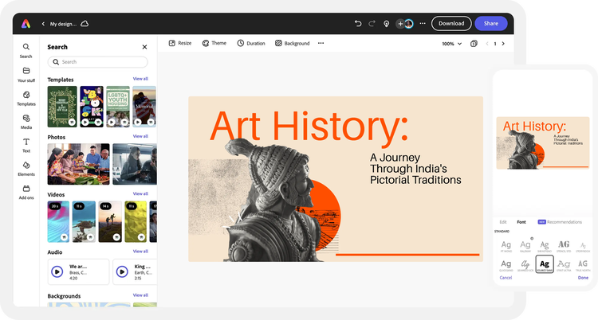Screen dimensions: 598x320
Task: Click the undo arrow icon
Action: [x=358, y=24]
